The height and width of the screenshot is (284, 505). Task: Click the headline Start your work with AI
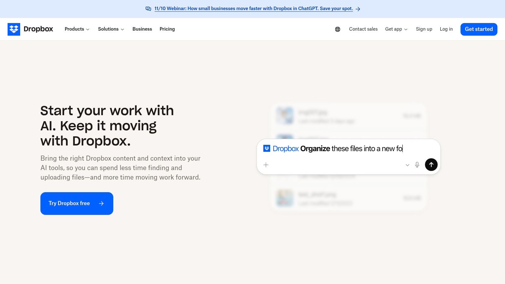pos(107,126)
